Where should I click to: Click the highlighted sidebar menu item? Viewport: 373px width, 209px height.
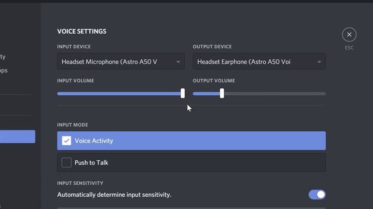(x=17, y=136)
